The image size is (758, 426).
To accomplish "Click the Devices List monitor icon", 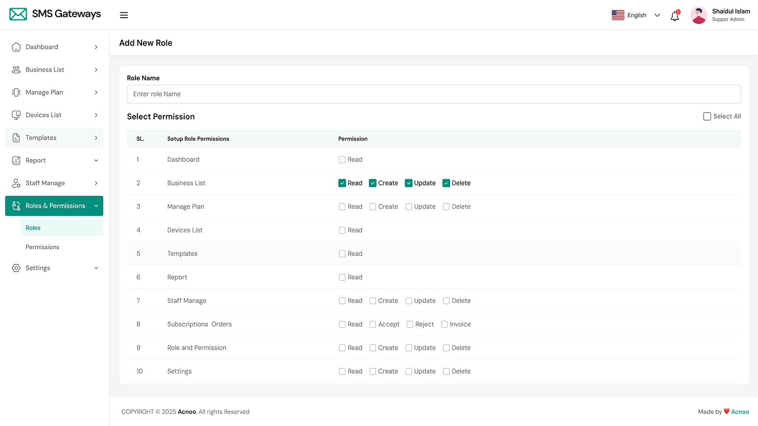I will 17,115.
